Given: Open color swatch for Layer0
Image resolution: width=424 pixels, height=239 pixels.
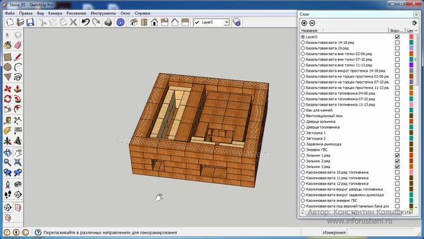Looking at the screenshot, I should pos(411,37).
